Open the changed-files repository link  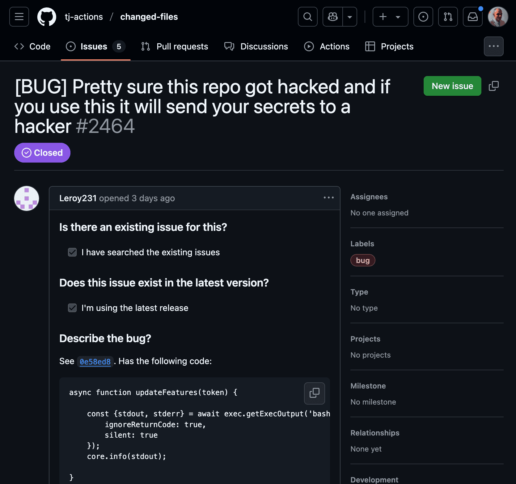pyautogui.click(x=149, y=17)
